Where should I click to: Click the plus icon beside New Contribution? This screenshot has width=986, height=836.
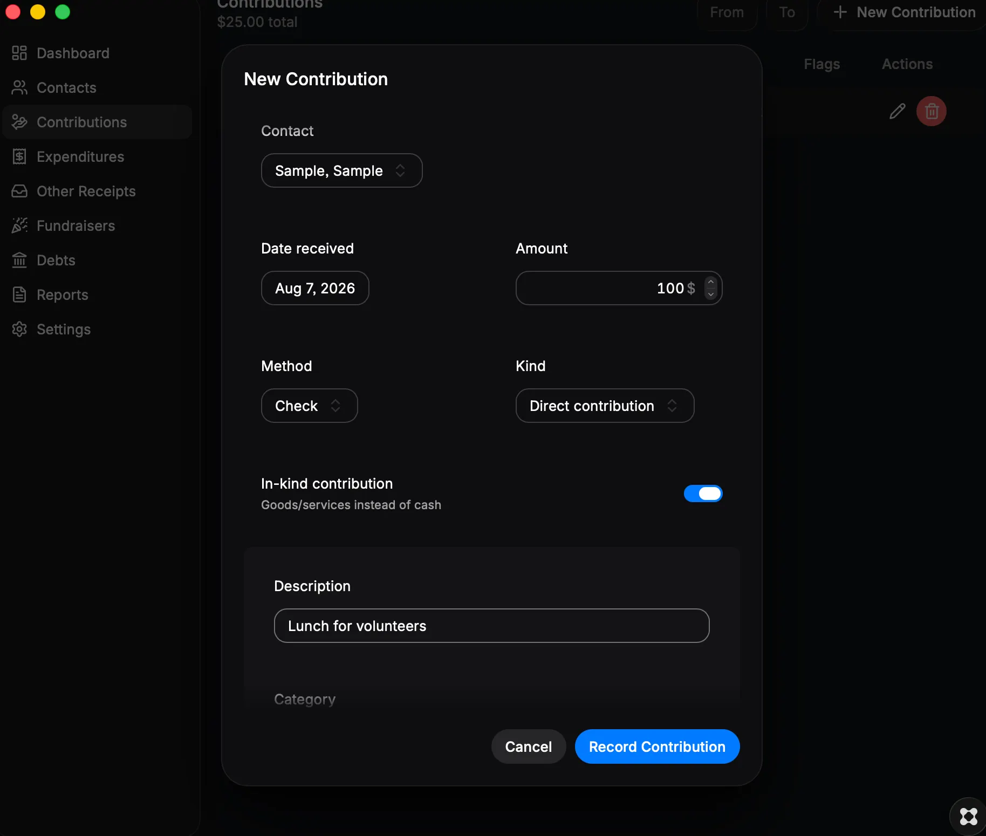pyautogui.click(x=840, y=12)
